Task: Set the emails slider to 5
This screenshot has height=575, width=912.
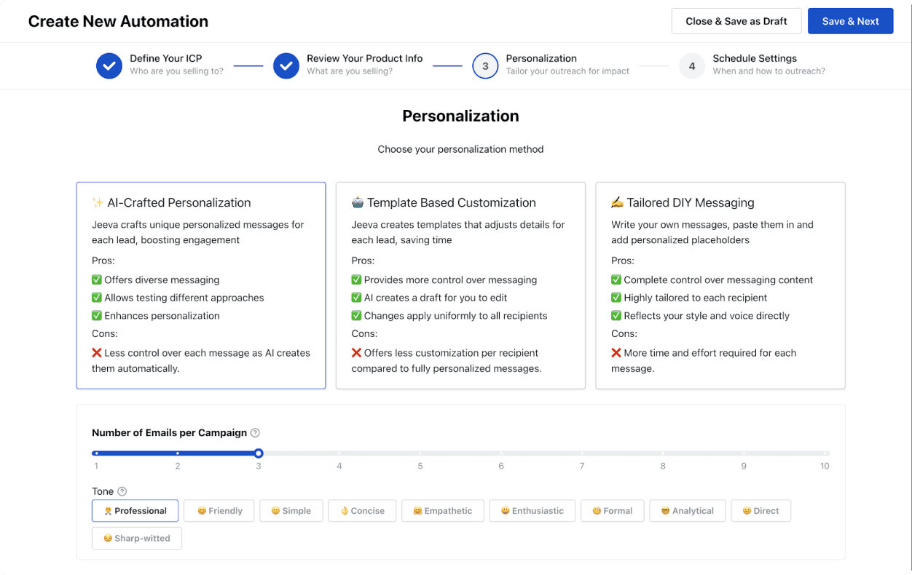Action: [x=420, y=453]
